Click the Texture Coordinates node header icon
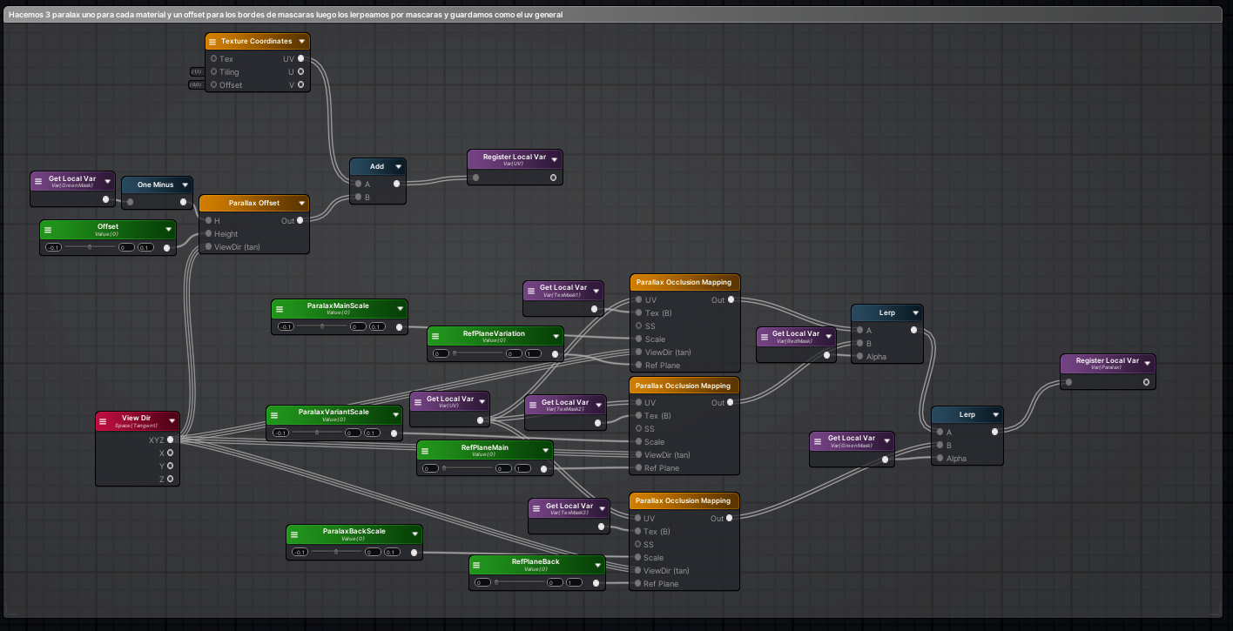Image resolution: width=1233 pixels, height=631 pixels. click(x=212, y=41)
